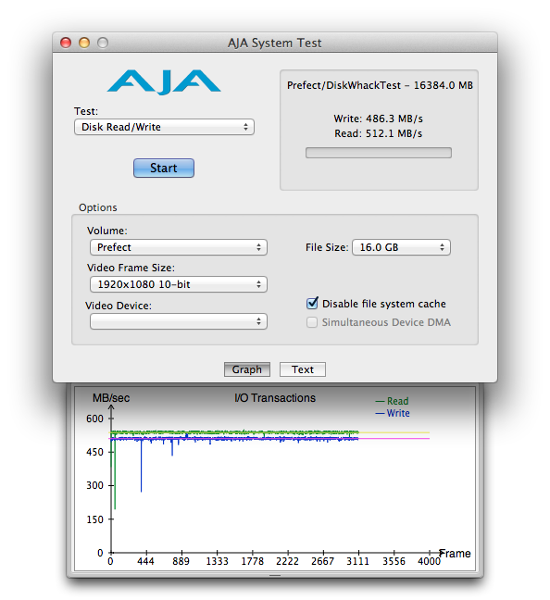Image resolution: width=550 pixels, height=600 pixels.
Task: Click the blue Write legend entry
Action: [x=393, y=413]
